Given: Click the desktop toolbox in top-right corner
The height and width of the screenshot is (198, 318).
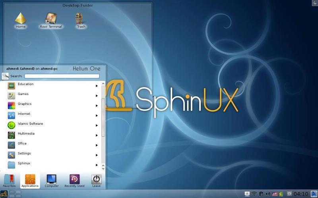Looking at the screenshot, I should pyautogui.click(x=315, y=3).
